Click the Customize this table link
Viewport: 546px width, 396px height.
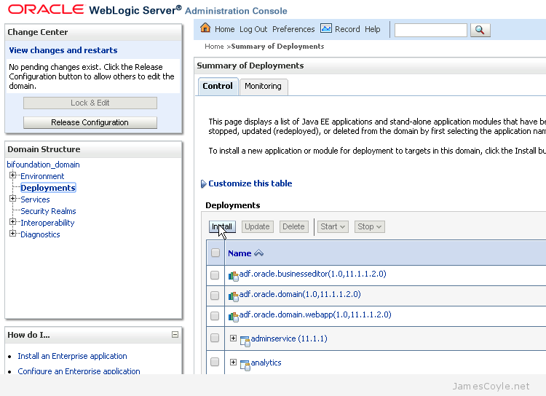tap(250, 183)
